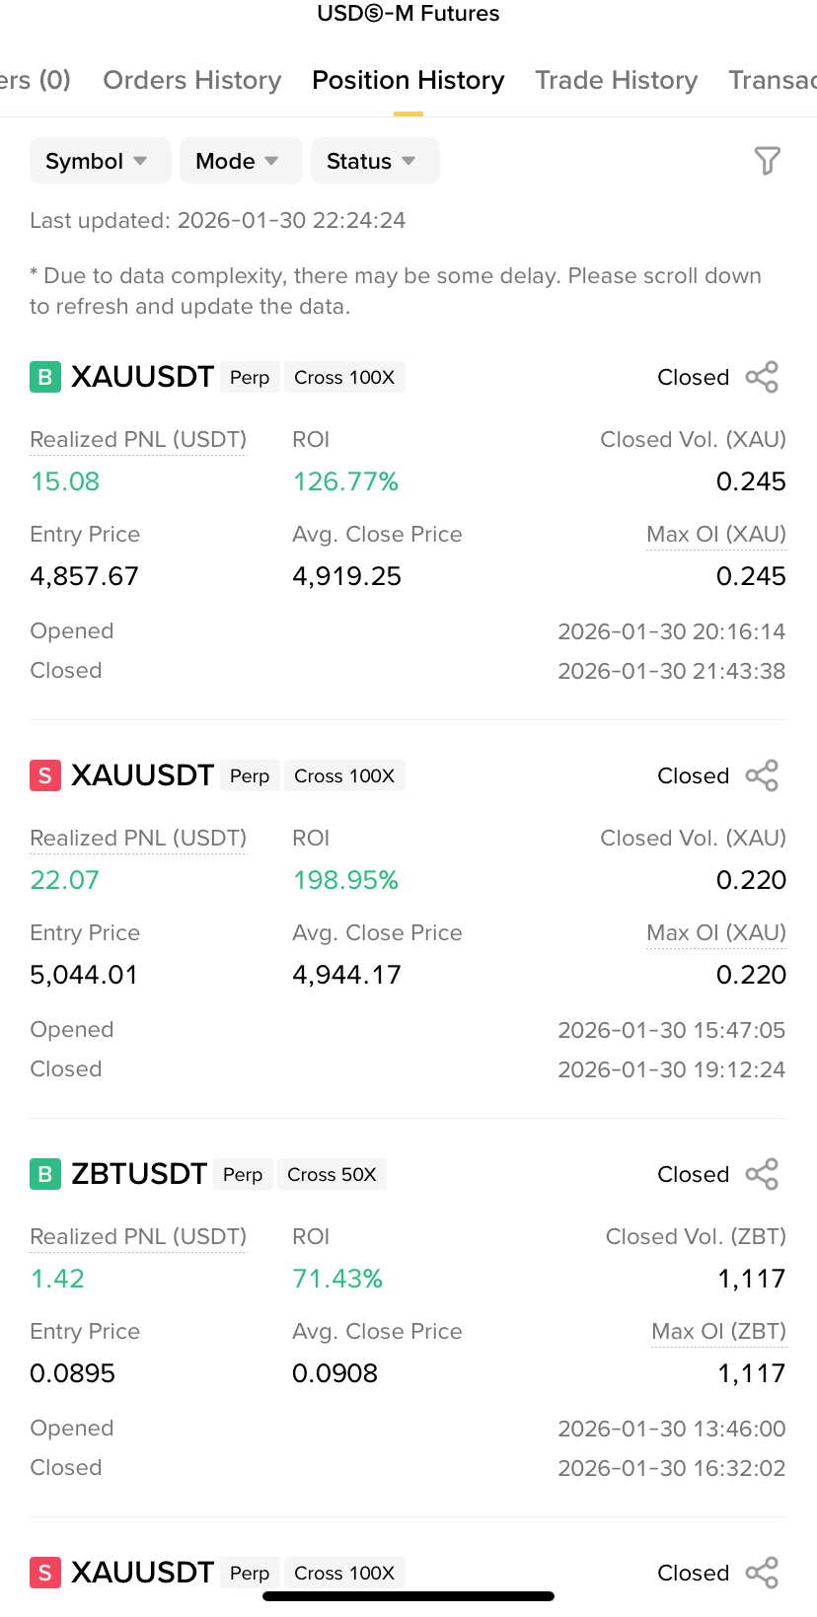Tap the green B badge beside ZBTUSDT

point(45,1174)
